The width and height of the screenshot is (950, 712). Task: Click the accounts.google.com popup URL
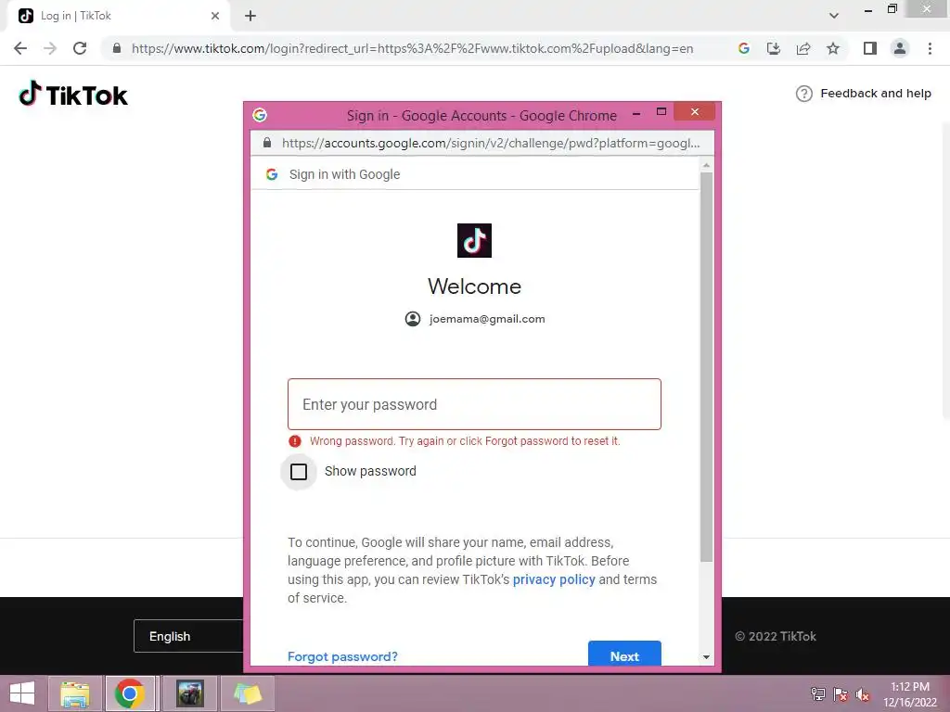pos(491,143)
